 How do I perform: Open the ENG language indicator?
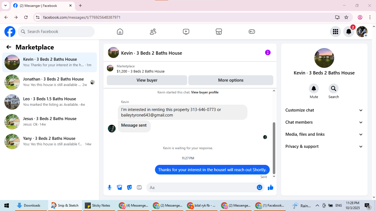(339, 206)
